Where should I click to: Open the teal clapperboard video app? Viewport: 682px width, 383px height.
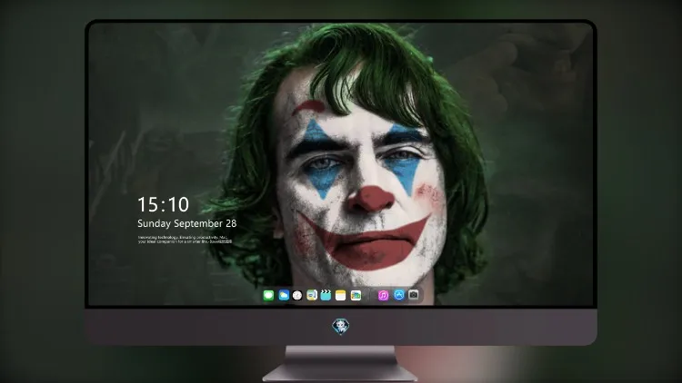(326, 295)
